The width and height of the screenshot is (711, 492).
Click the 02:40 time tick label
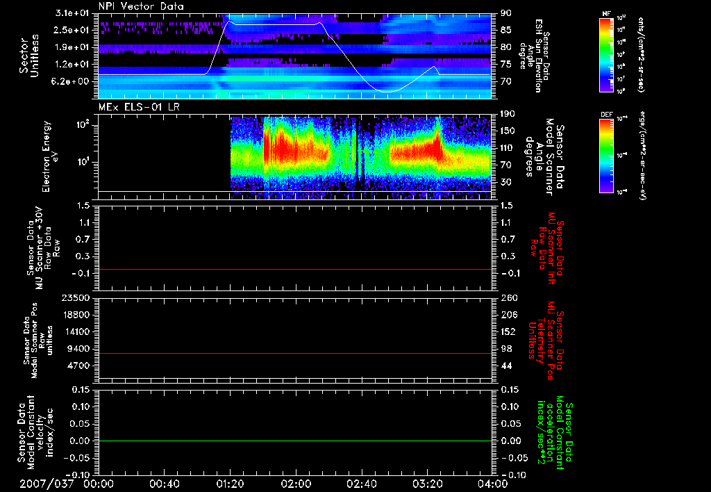click(x=361, y=484)
